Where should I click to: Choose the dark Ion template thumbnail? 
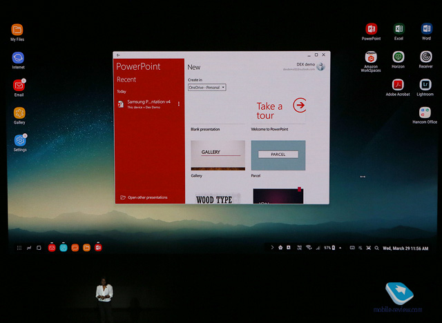click(278, 196)
